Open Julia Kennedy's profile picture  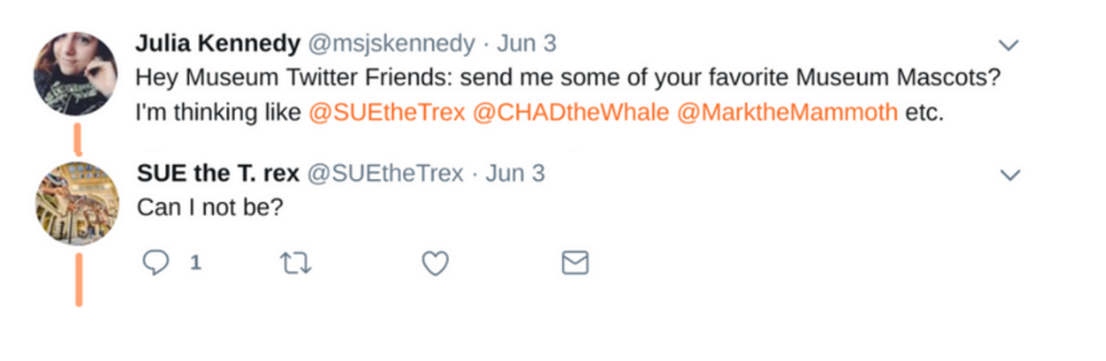(76, 74)
